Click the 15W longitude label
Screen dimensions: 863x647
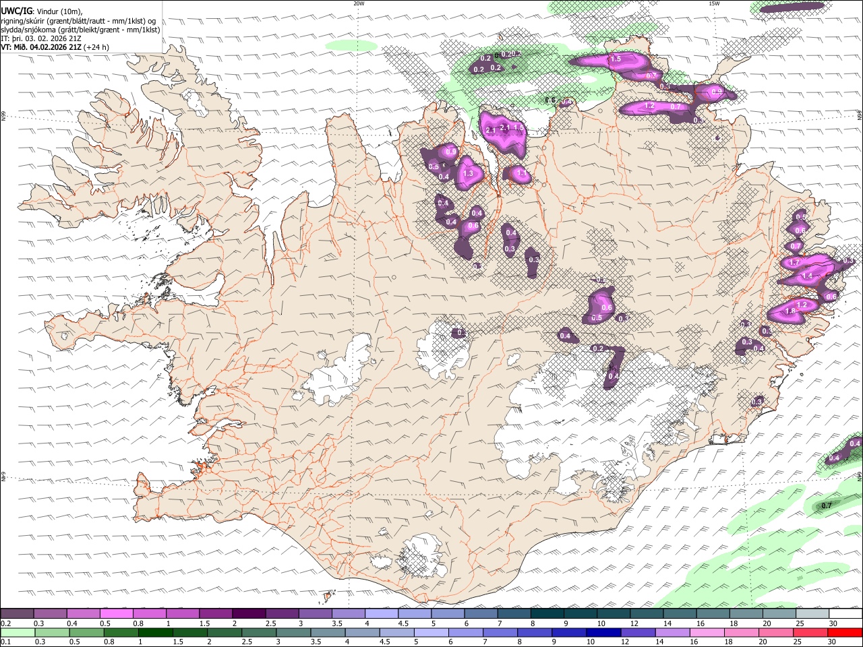714,3
